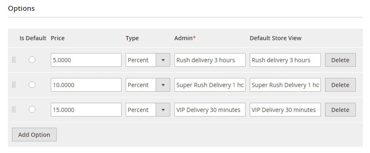Open Type dropdown for the 5.0000 price row
Image resolution: width=370 pixels, height=153 pixels.
[x=148, y=60]
